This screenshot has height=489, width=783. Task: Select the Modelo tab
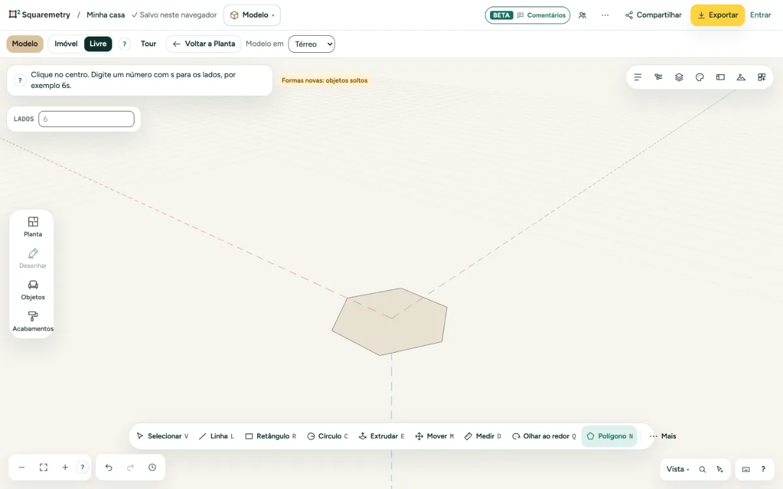click(25, 44)
